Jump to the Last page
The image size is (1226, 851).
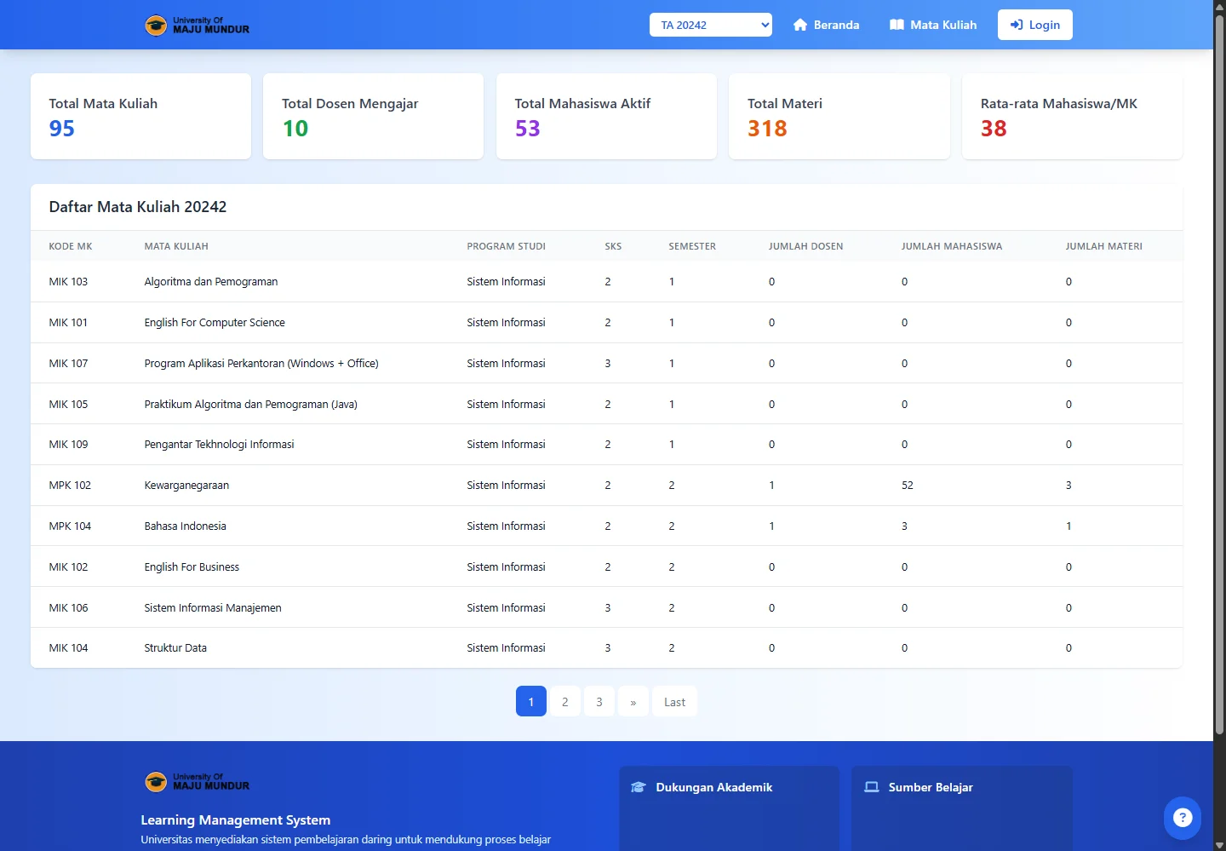[x=674, y=702]
